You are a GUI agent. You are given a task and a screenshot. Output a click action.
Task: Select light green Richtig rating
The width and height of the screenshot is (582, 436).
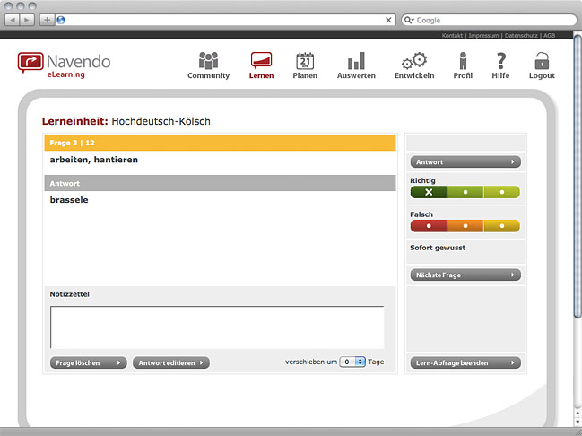[x=502, y=192]
